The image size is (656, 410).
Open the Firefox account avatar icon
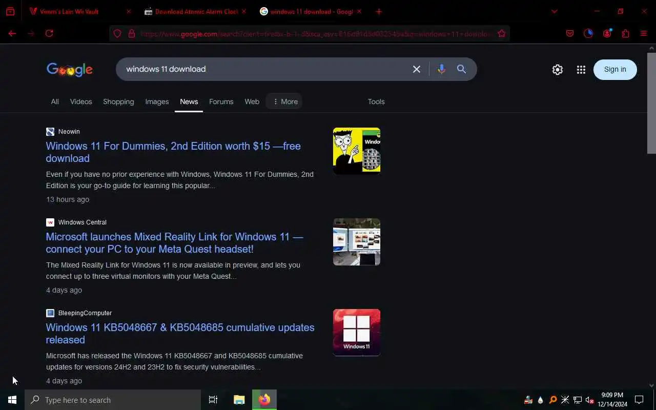[607, 33]
